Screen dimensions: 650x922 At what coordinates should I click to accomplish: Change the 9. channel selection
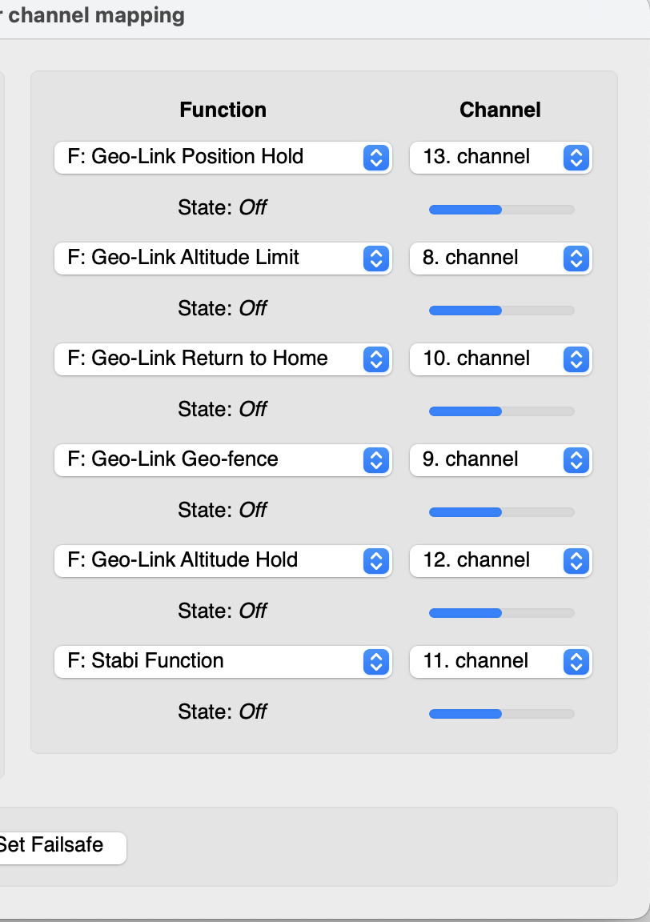500,459
